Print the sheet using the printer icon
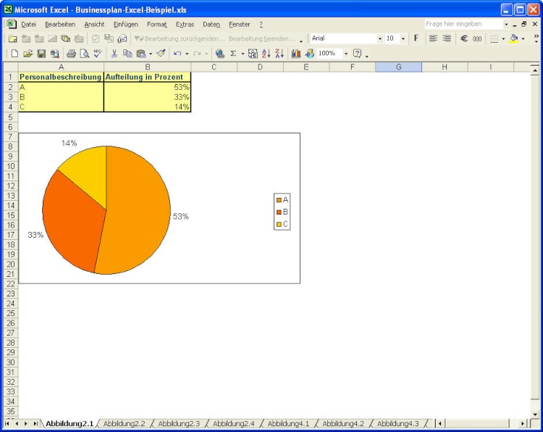543x432 pixels. pos(72,54)
